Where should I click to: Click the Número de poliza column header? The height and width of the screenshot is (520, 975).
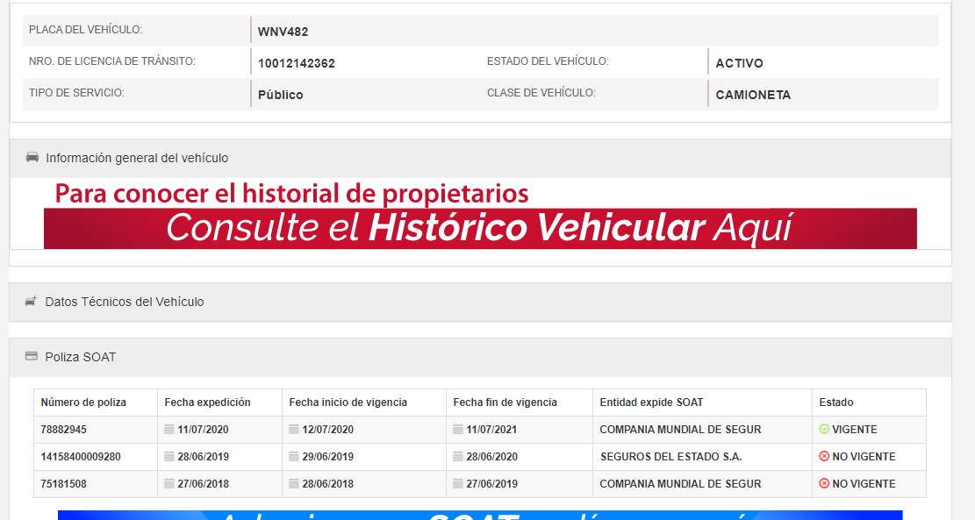83,402
